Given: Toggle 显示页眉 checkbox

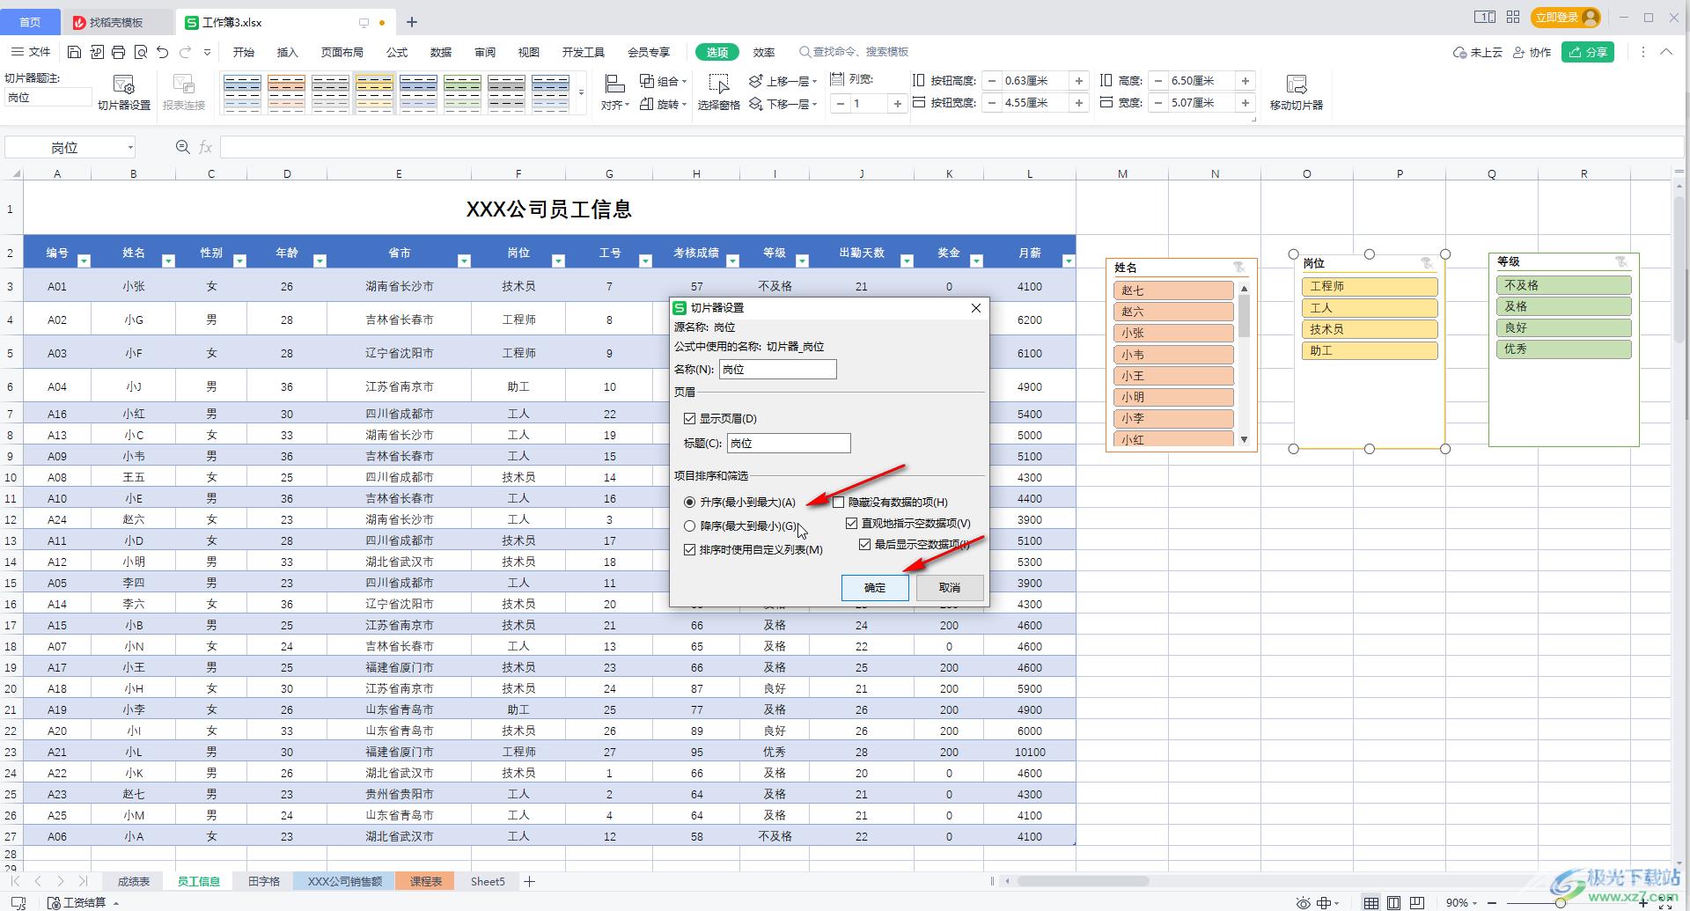Looking at the screenshot, I should point(689,419).
